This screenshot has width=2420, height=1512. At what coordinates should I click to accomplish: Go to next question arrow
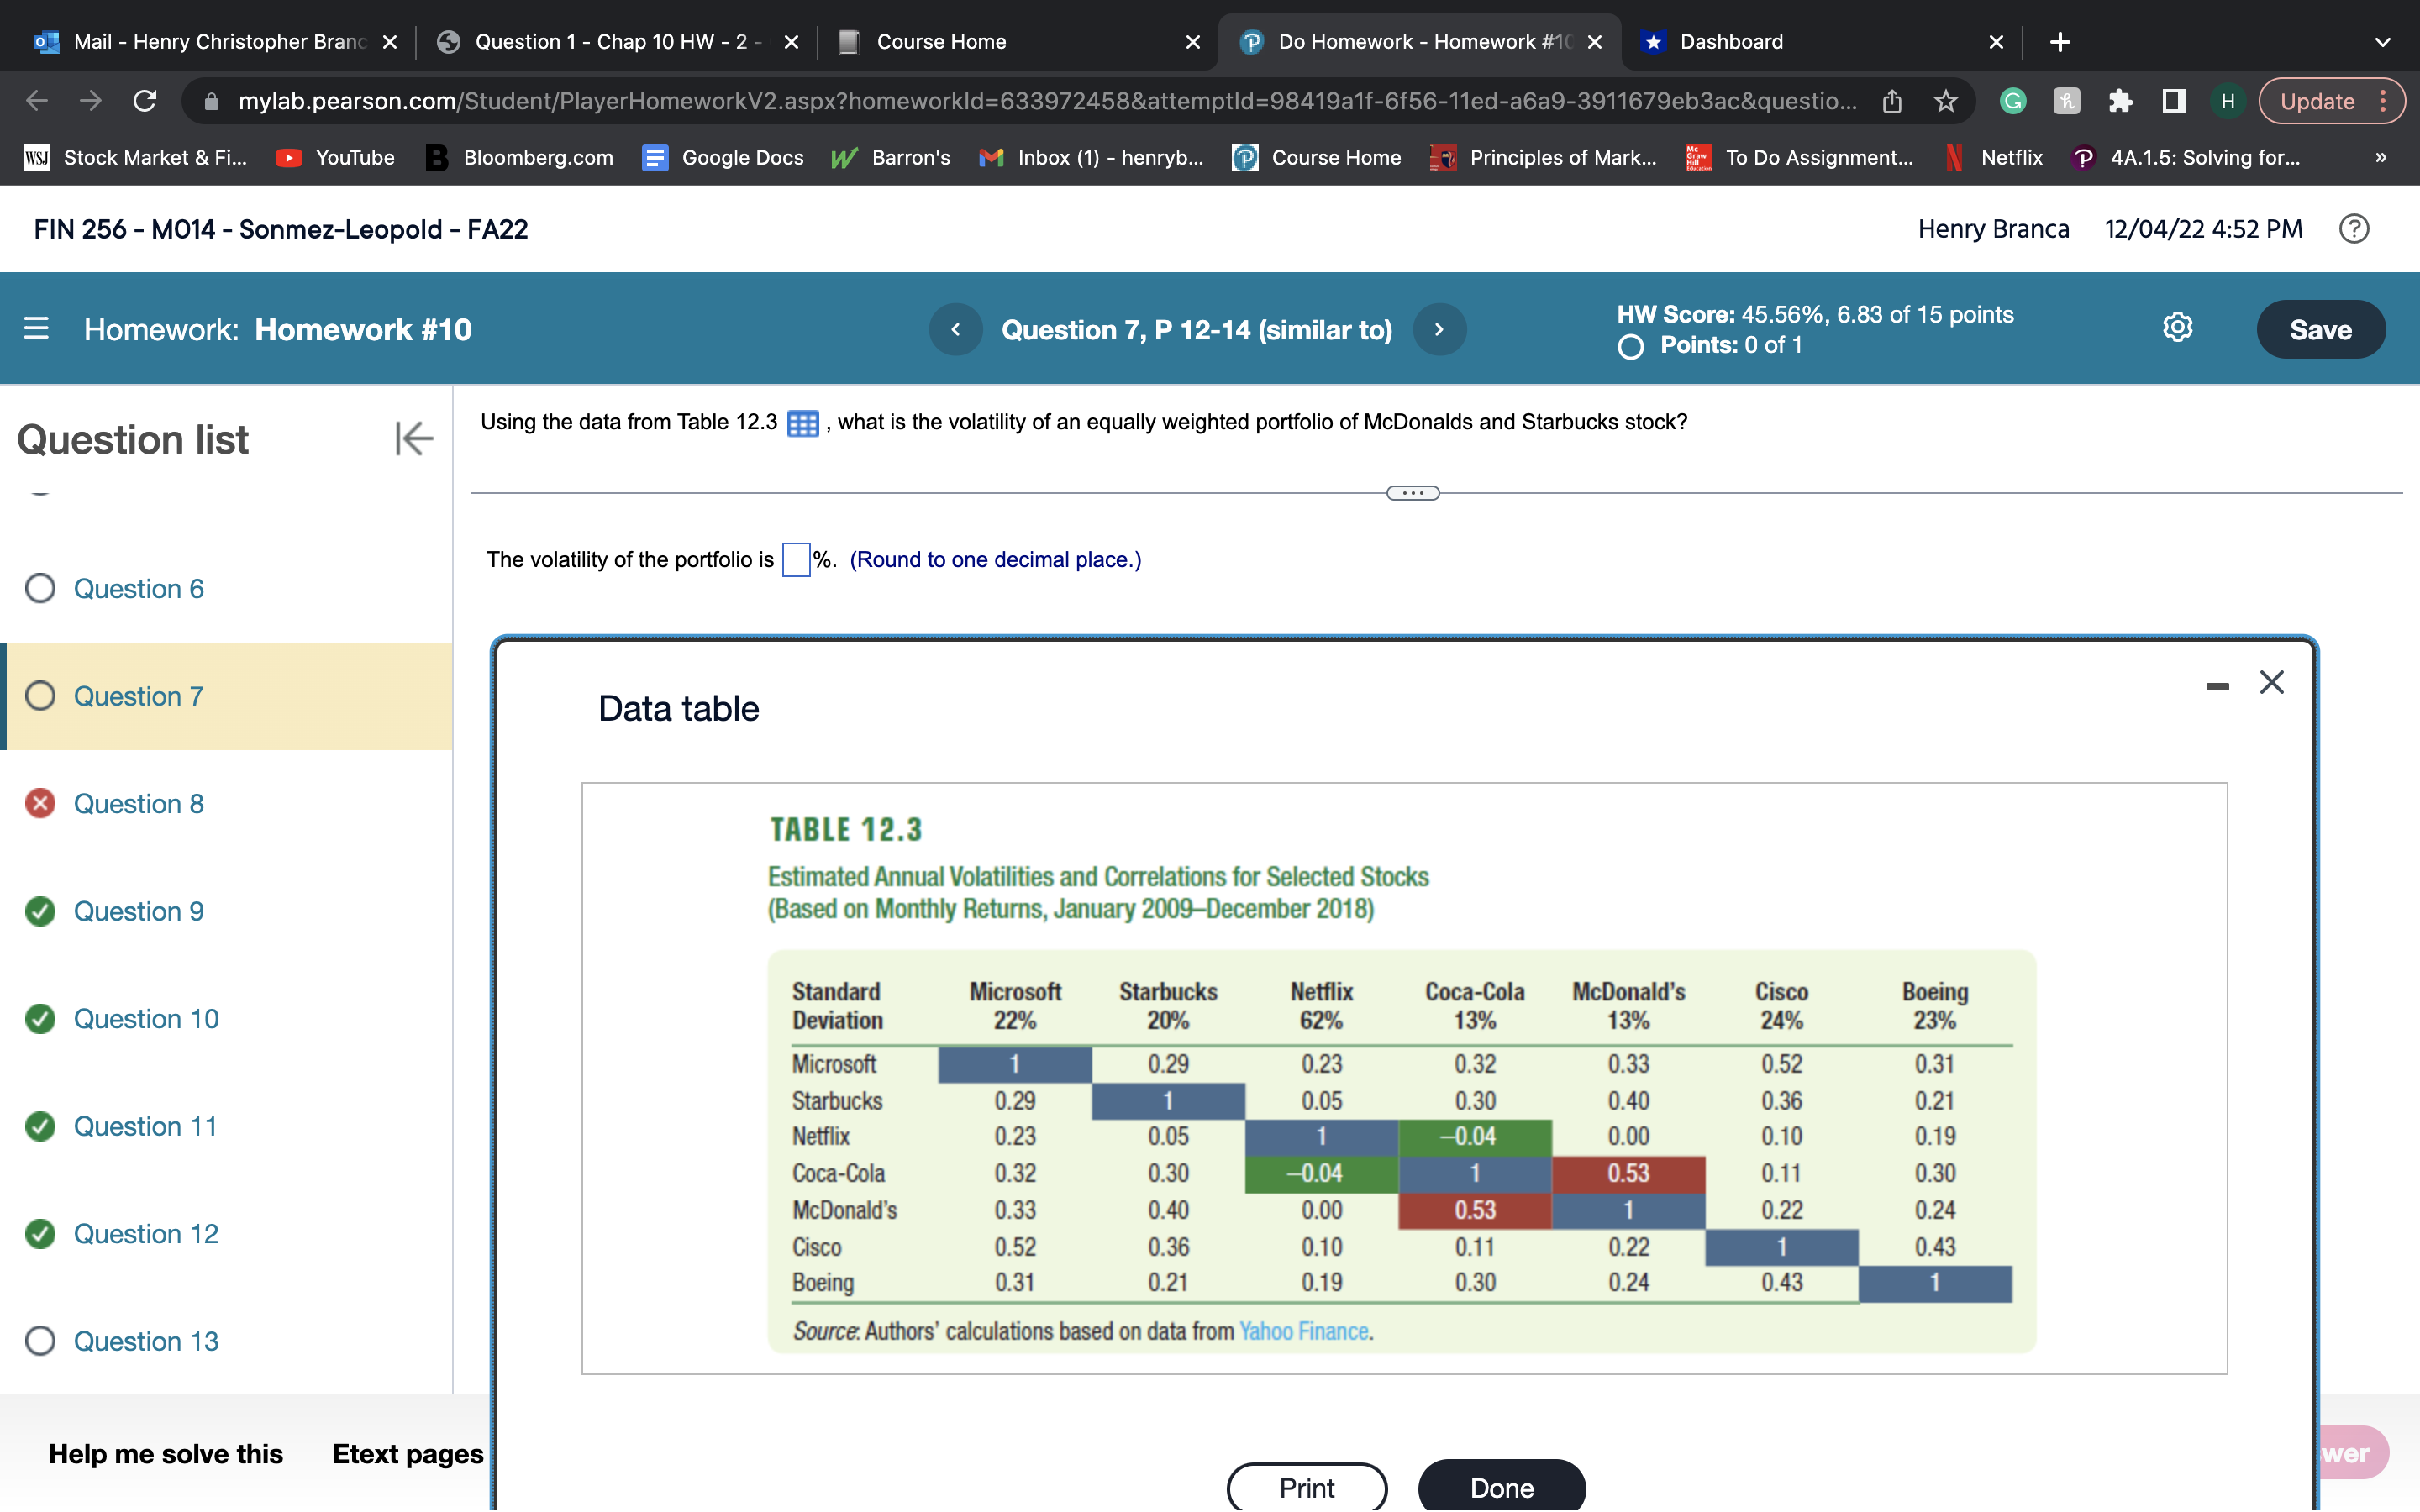[1439, 329]
